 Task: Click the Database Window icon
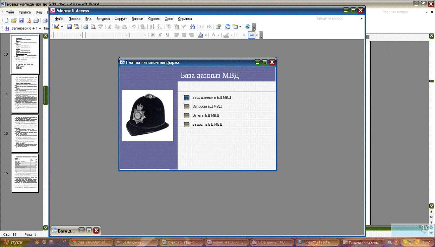228,27
